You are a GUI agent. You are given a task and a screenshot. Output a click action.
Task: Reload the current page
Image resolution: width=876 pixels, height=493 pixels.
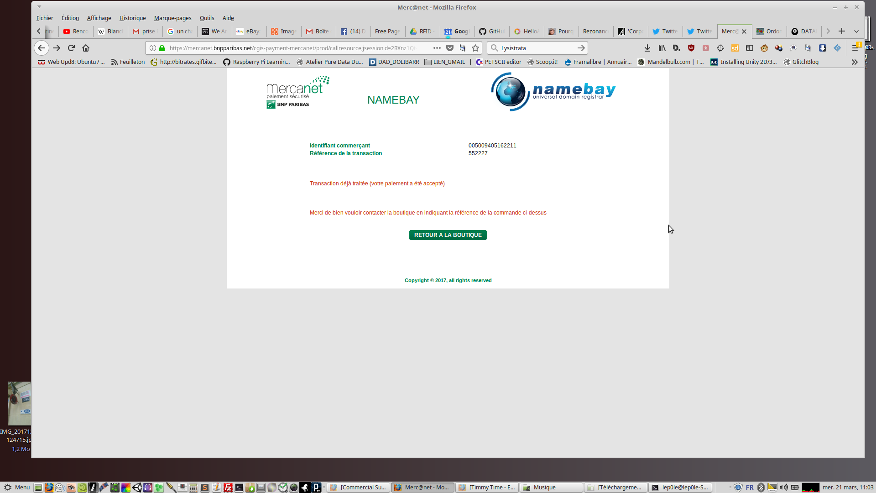click(71, 48)
